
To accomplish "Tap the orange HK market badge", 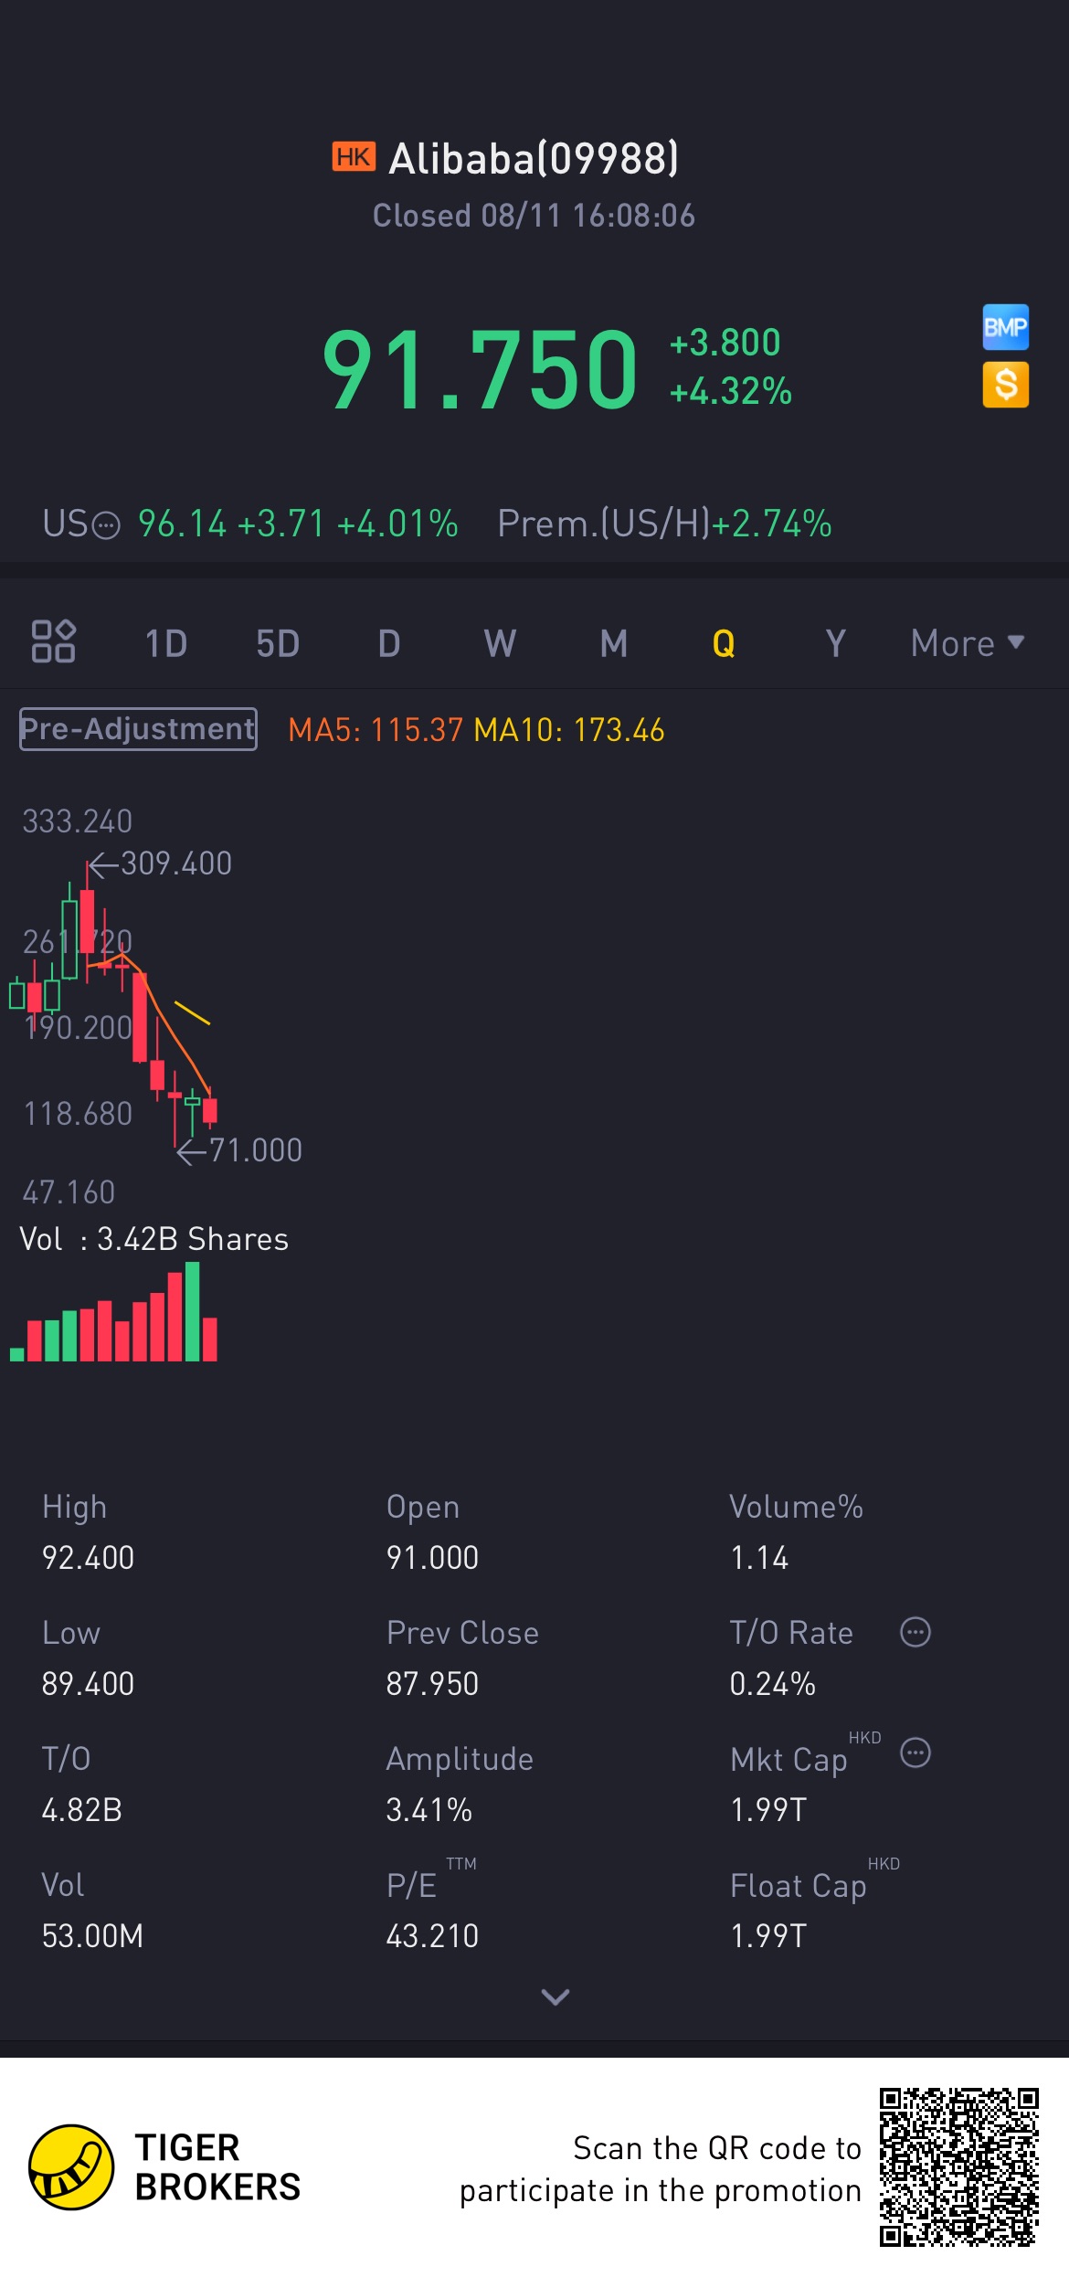I will click(x=353, y=157).
